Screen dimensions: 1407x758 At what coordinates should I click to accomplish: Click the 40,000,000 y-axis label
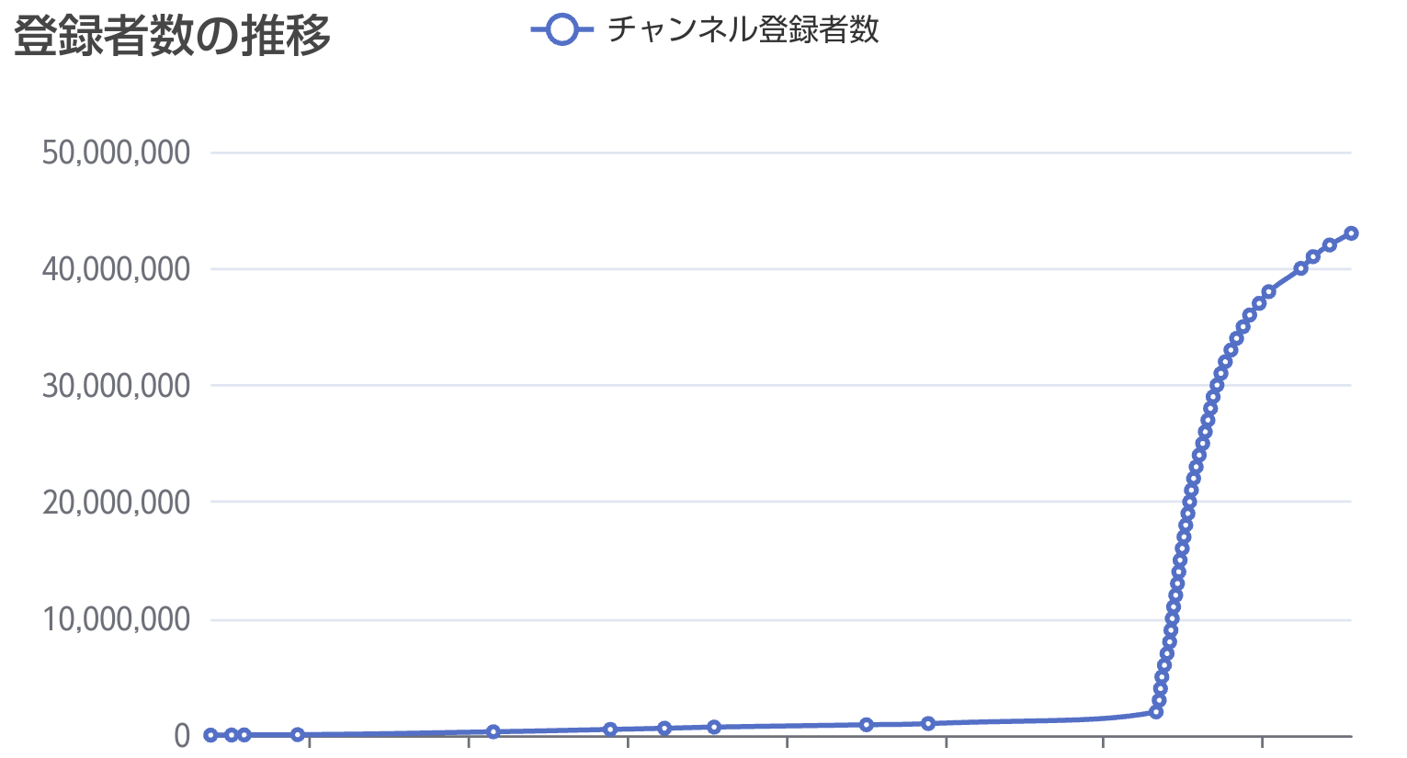tap(116, 269)
